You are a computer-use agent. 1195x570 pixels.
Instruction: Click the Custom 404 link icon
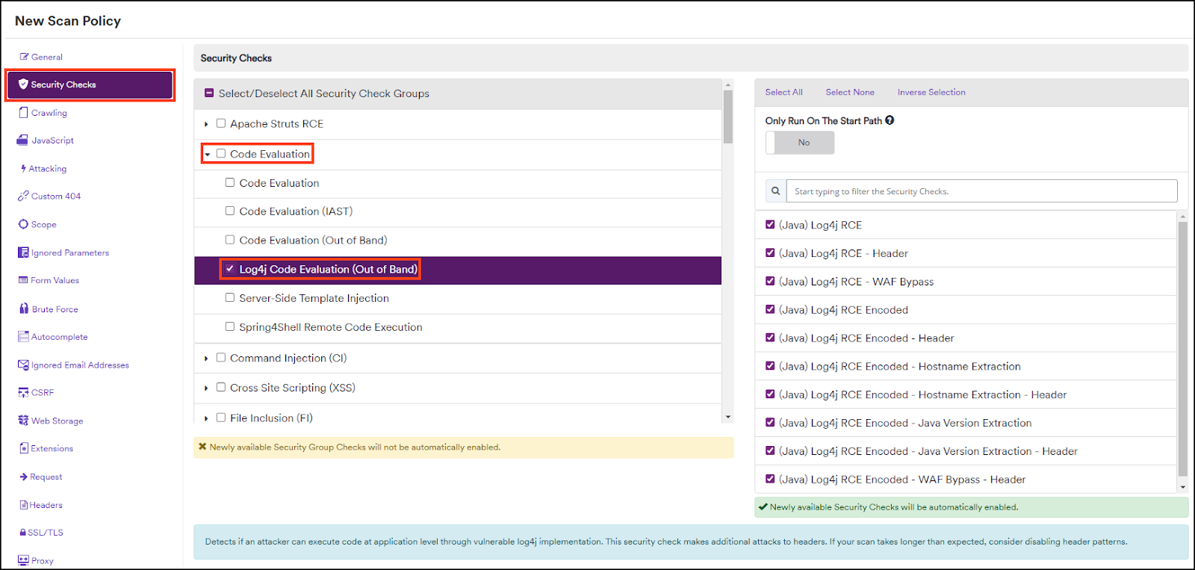pyautogui.click(x=23, y=196)
